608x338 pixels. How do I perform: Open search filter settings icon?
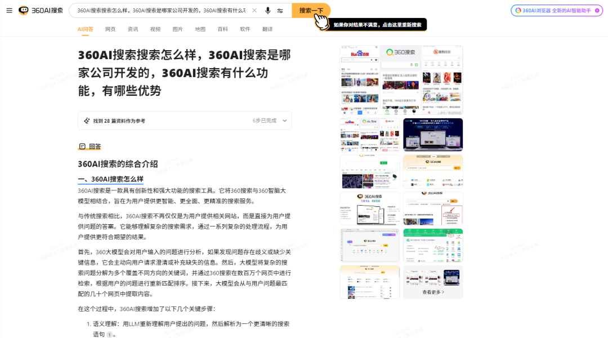[280, 11]
